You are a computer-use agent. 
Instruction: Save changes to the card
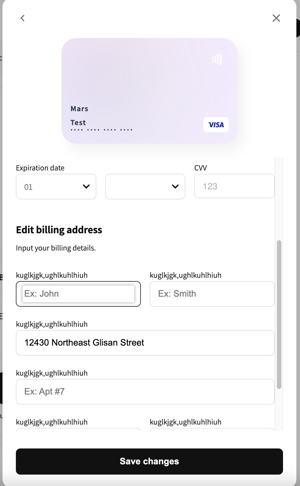(149, 462)
